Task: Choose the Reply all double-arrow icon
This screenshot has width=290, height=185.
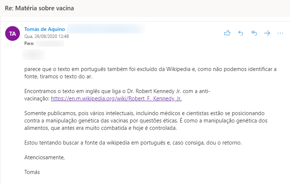Action: (254, 33)
